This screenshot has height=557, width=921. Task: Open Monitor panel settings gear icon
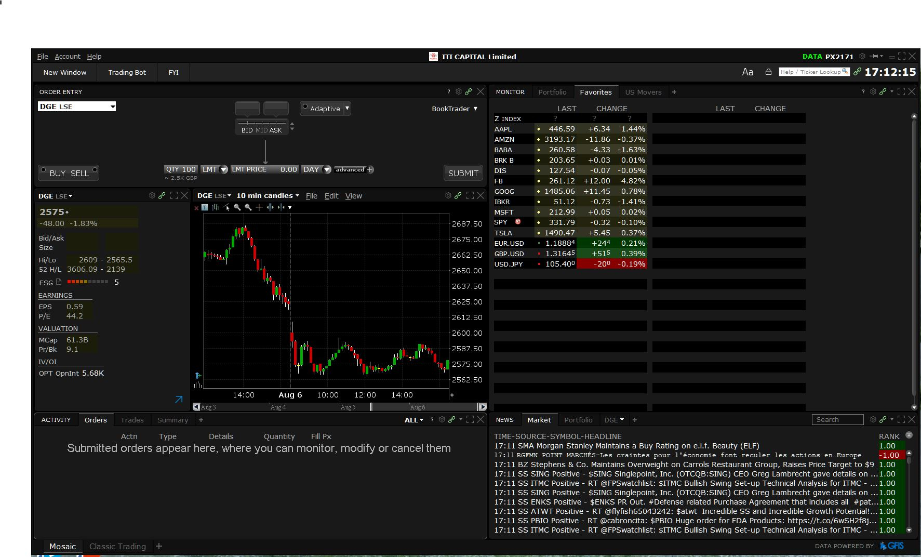873,91
